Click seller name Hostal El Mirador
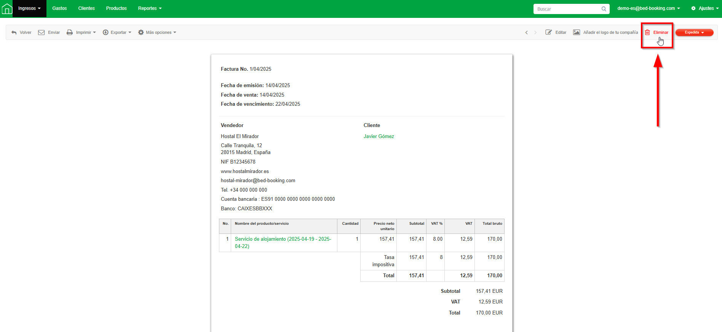722x332 pixels. click(240, 137)
